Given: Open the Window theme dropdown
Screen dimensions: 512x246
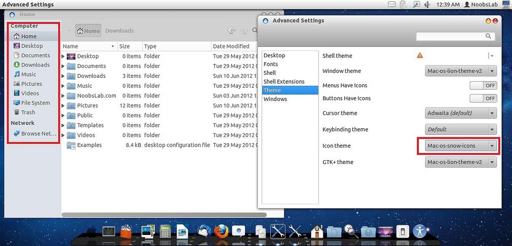Looking at the screenshot, I should (460, 71).
